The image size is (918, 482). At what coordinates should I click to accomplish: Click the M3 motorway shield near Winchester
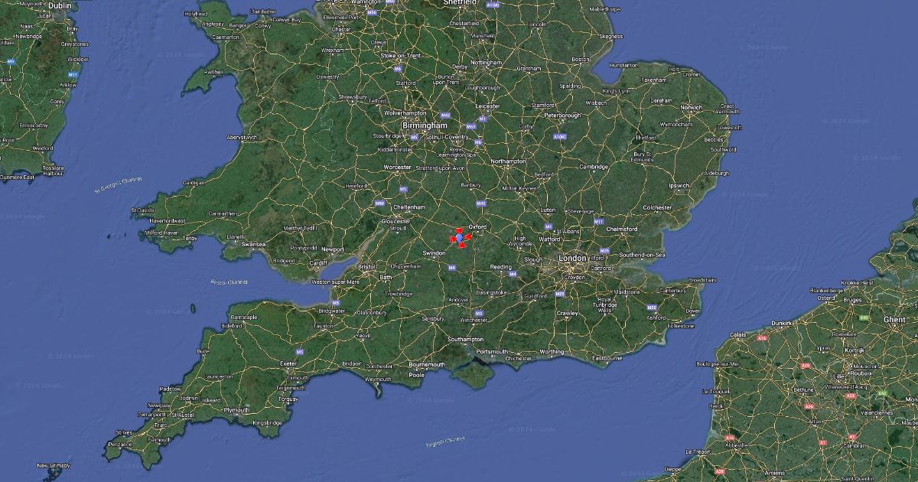coord(479,313)
